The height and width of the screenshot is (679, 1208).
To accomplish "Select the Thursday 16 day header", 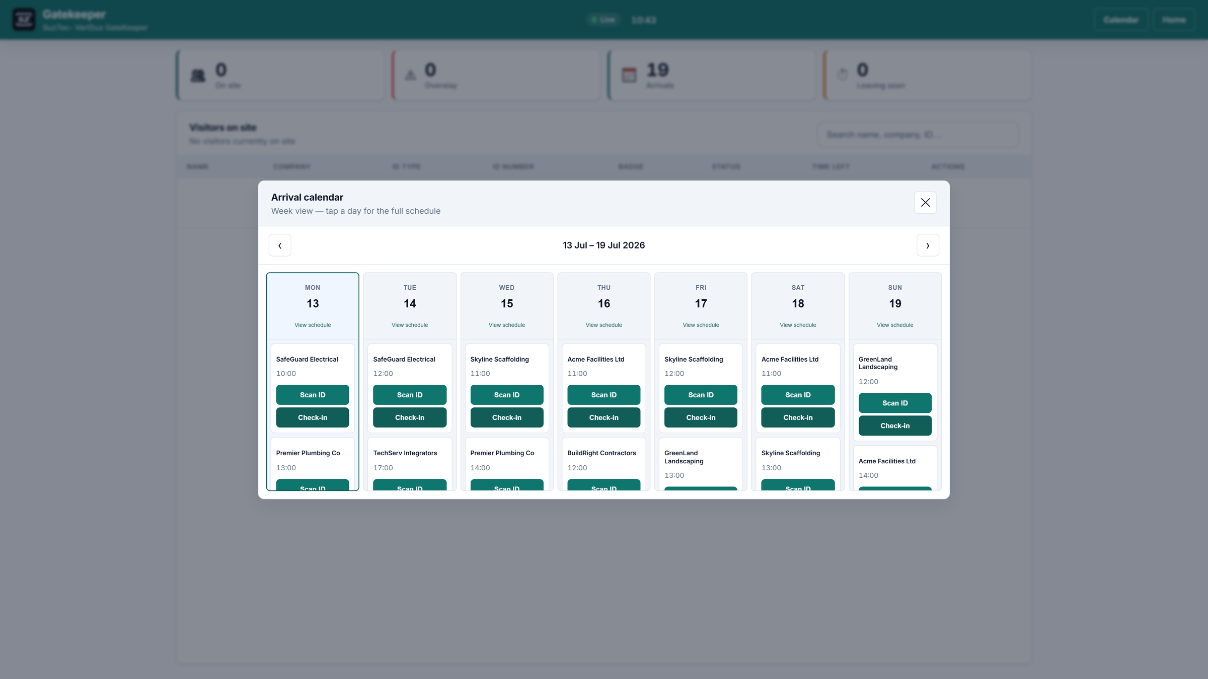I will pos(604,306).
